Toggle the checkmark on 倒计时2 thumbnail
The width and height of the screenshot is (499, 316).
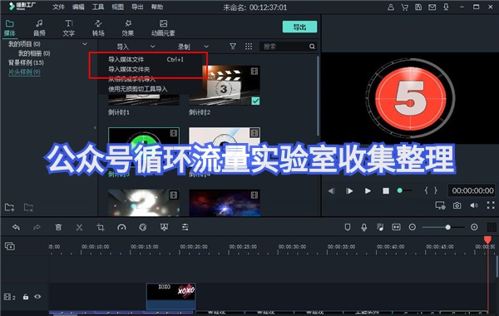(x=255, y=101)
